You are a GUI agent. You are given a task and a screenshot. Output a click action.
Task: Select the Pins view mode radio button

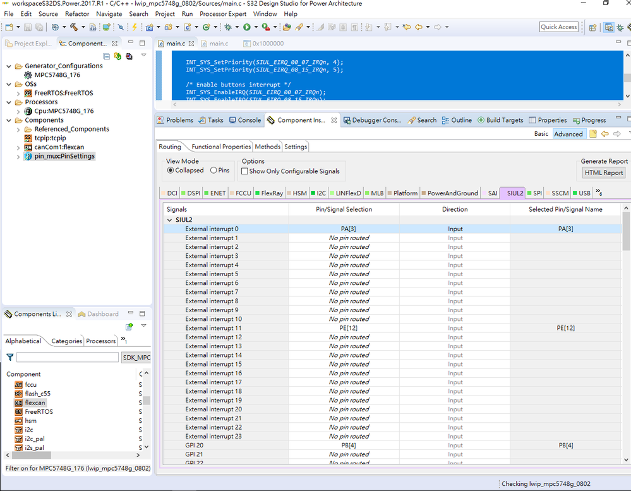point(213,171)
